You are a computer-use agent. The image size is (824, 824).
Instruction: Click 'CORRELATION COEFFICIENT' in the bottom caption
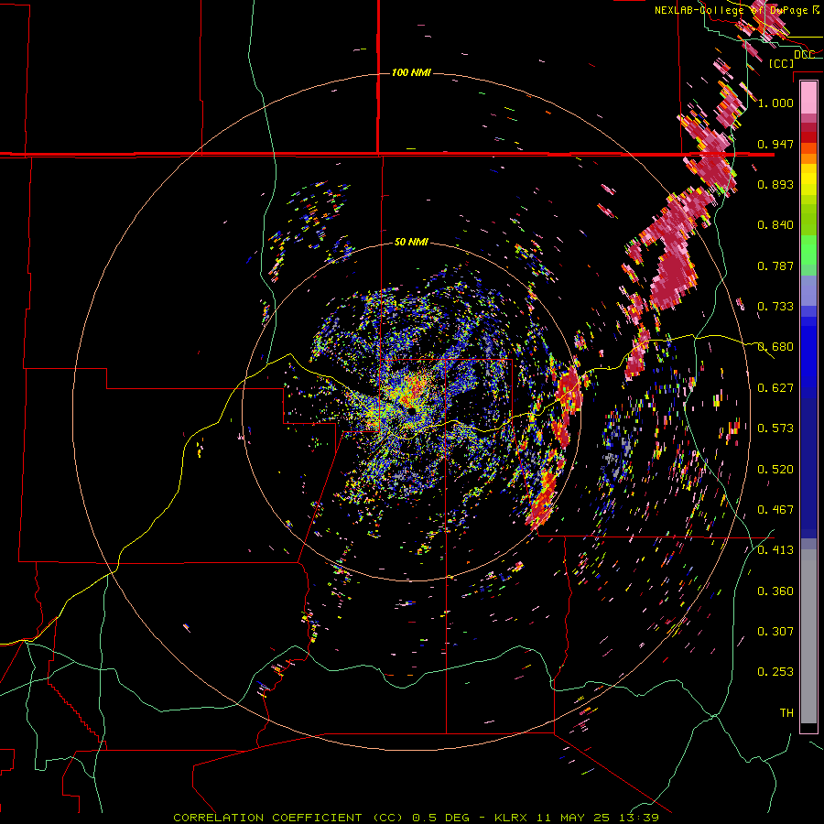pyautogui.click(x=267, y=818)
